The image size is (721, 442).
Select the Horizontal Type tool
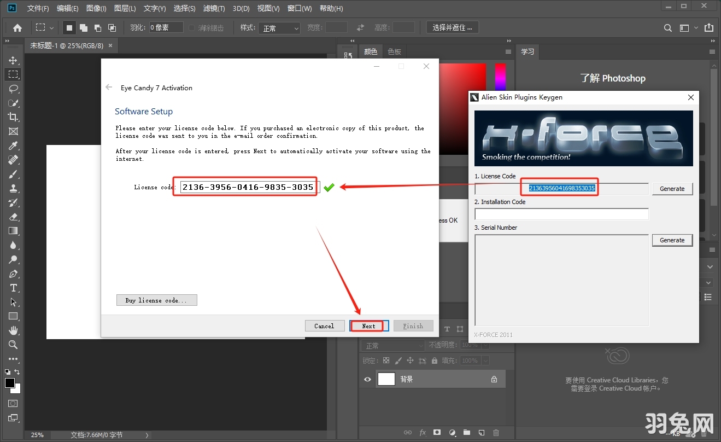point(13,288)
